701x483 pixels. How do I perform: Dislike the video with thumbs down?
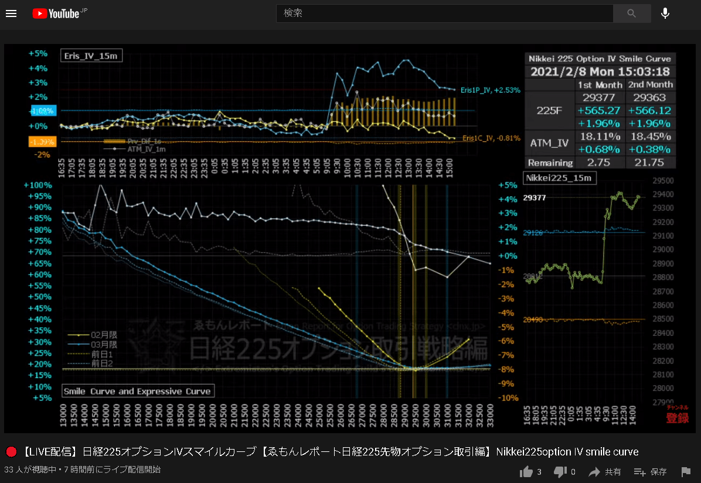click(x=560, y=472)
